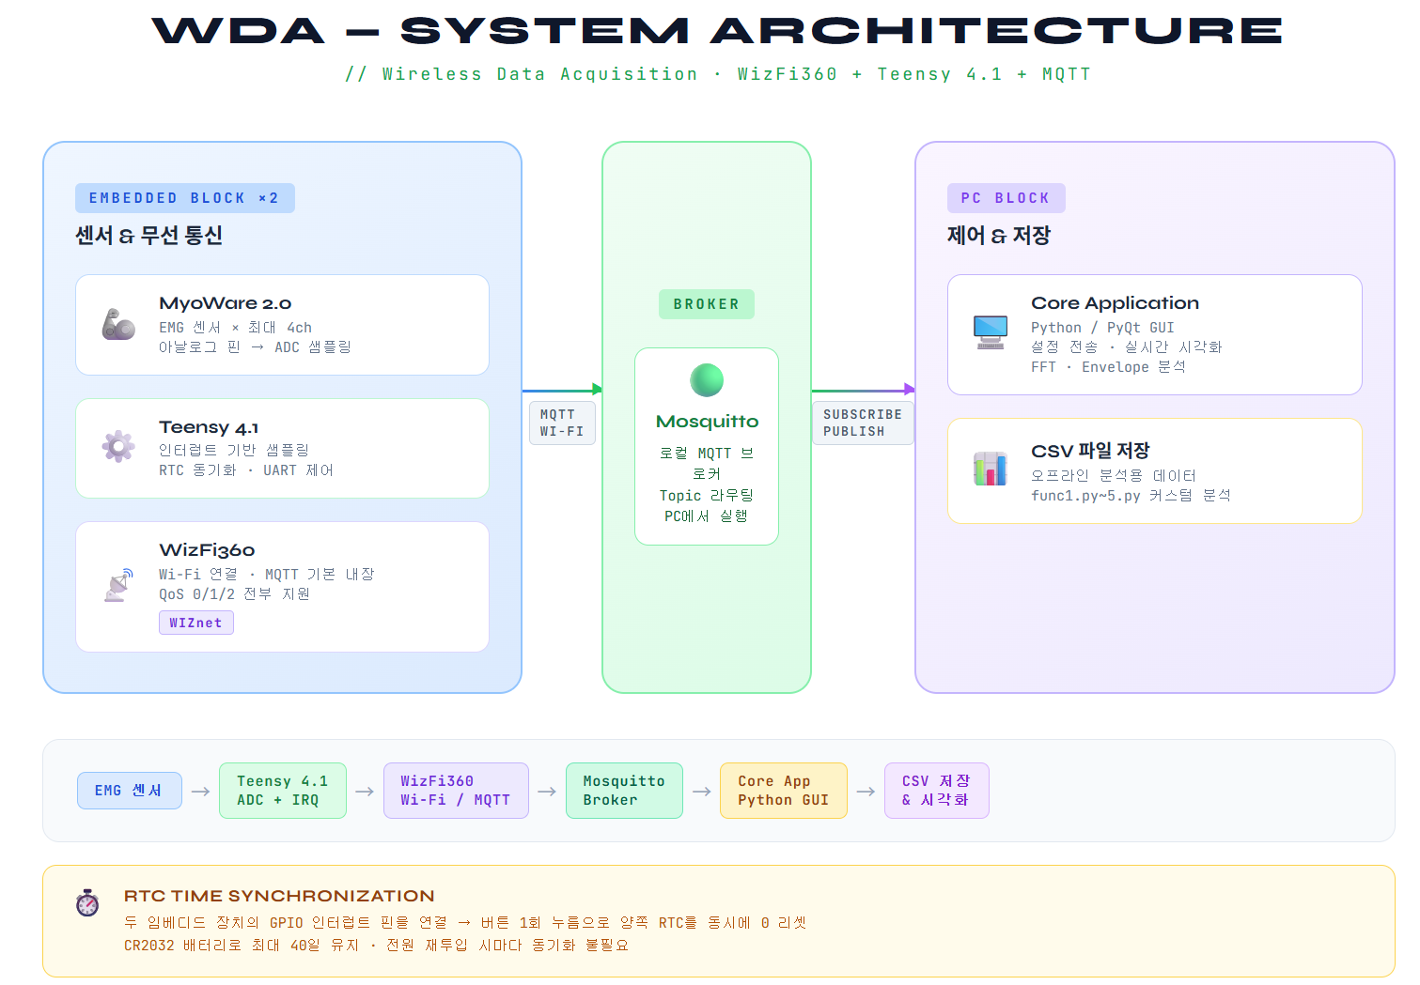Screen dimensions: 1420x985
Task: Click the MyoWare 2.0 flexed arm icon
Action: pyautogui.click(x=118, y=325)
